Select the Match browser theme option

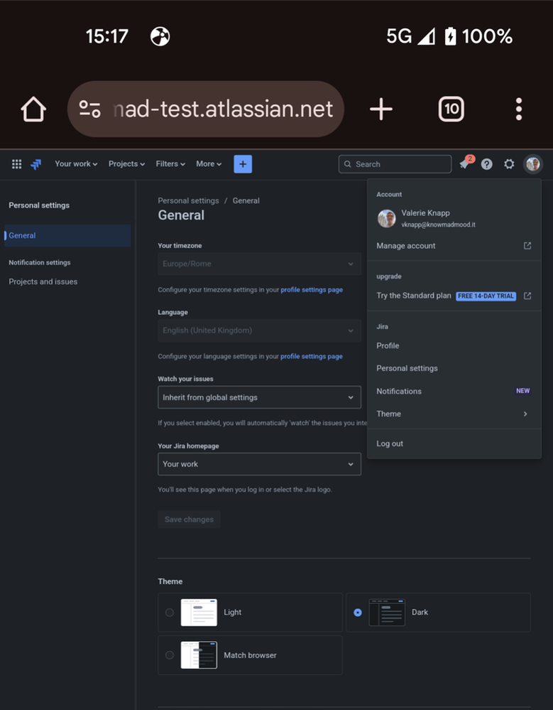click(x=168, y=655)
